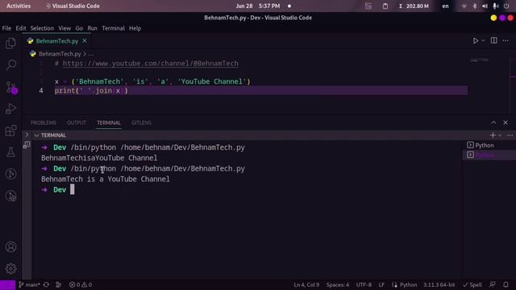
Task: Open the Manage settings gear
Action: click(10, 268)
